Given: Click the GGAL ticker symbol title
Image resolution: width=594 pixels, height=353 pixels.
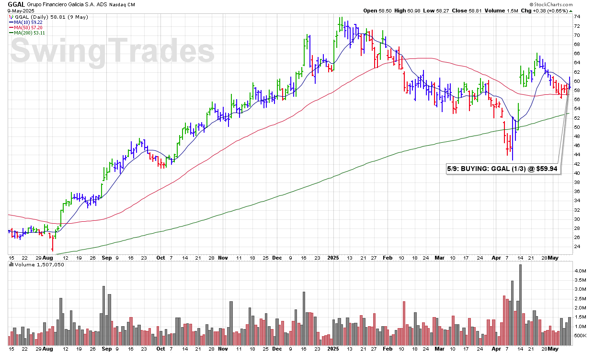Looking at the screenshot, I should click(x=17, y=4).
